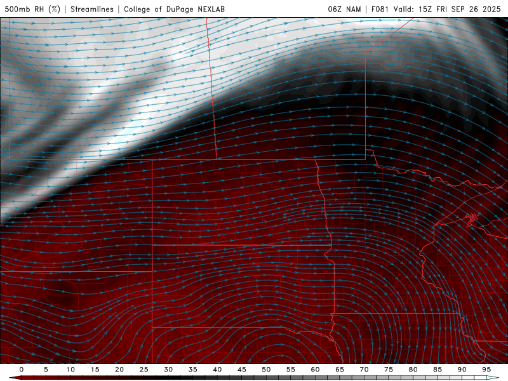
Task: Click the 65 label on color scale
Action: [340, 370]
